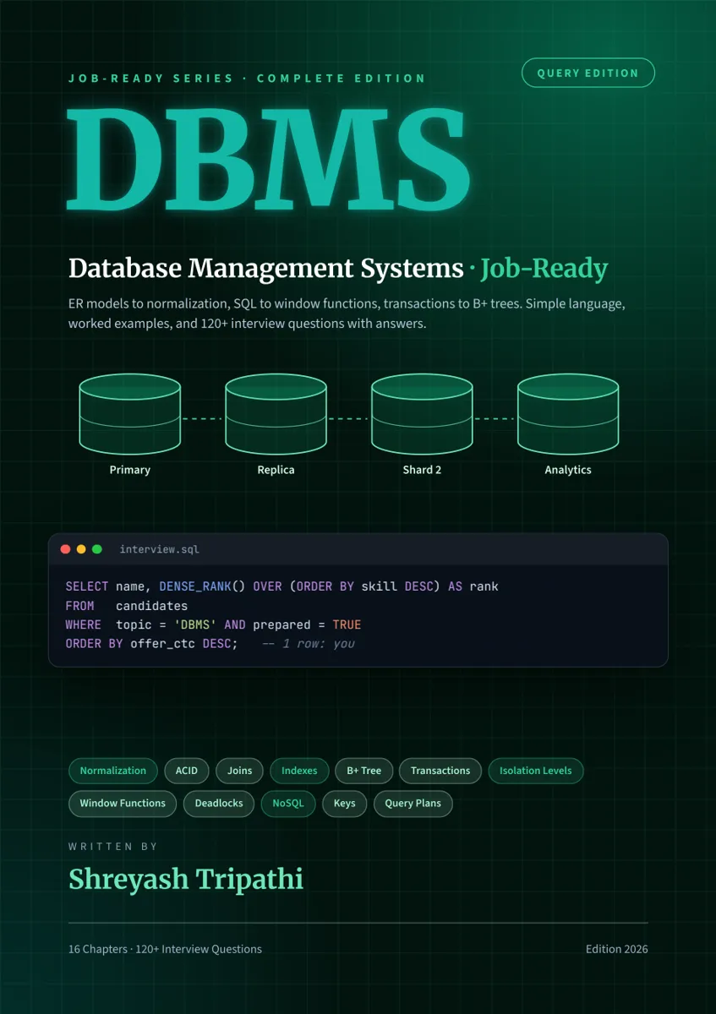Click the large DBMS title
716x1014 pixels.
click(x=267, y=159)
